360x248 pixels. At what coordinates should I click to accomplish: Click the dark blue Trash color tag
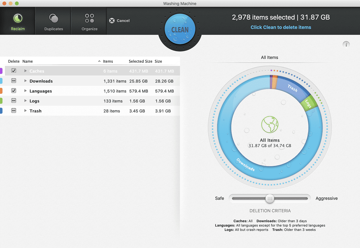click(1, 111)
